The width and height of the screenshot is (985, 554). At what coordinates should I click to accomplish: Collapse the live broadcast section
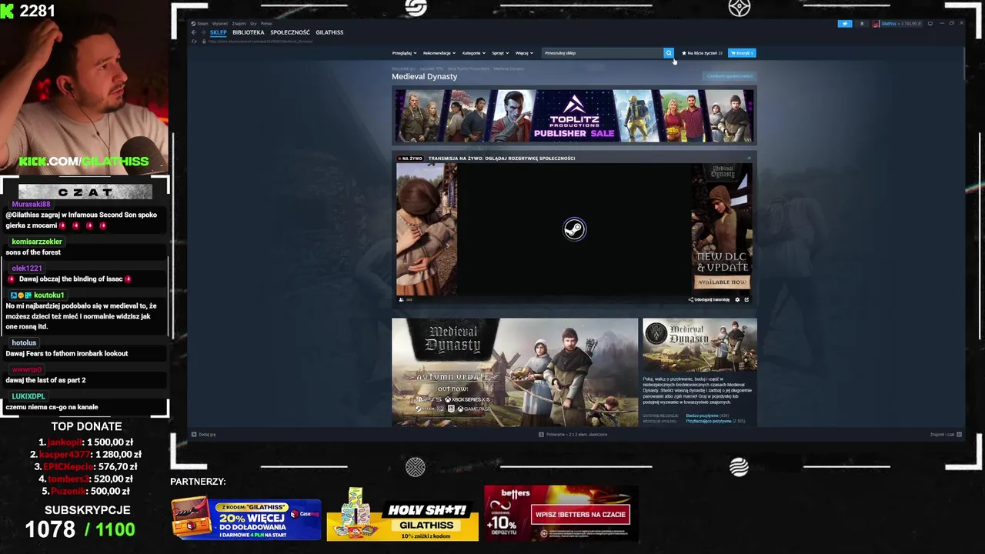tap(749, 159)
